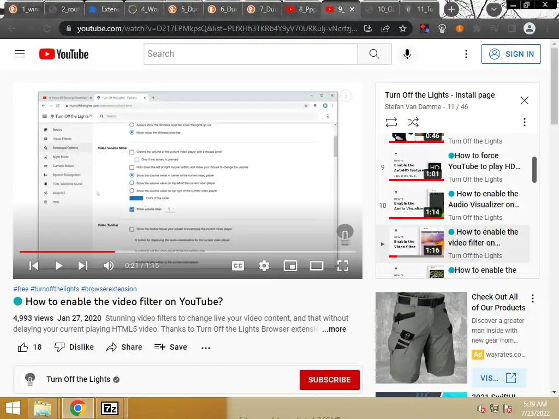The image size is (559, 419).
Task: Open the cargo shorts ad image
Action: click(421, 338)
